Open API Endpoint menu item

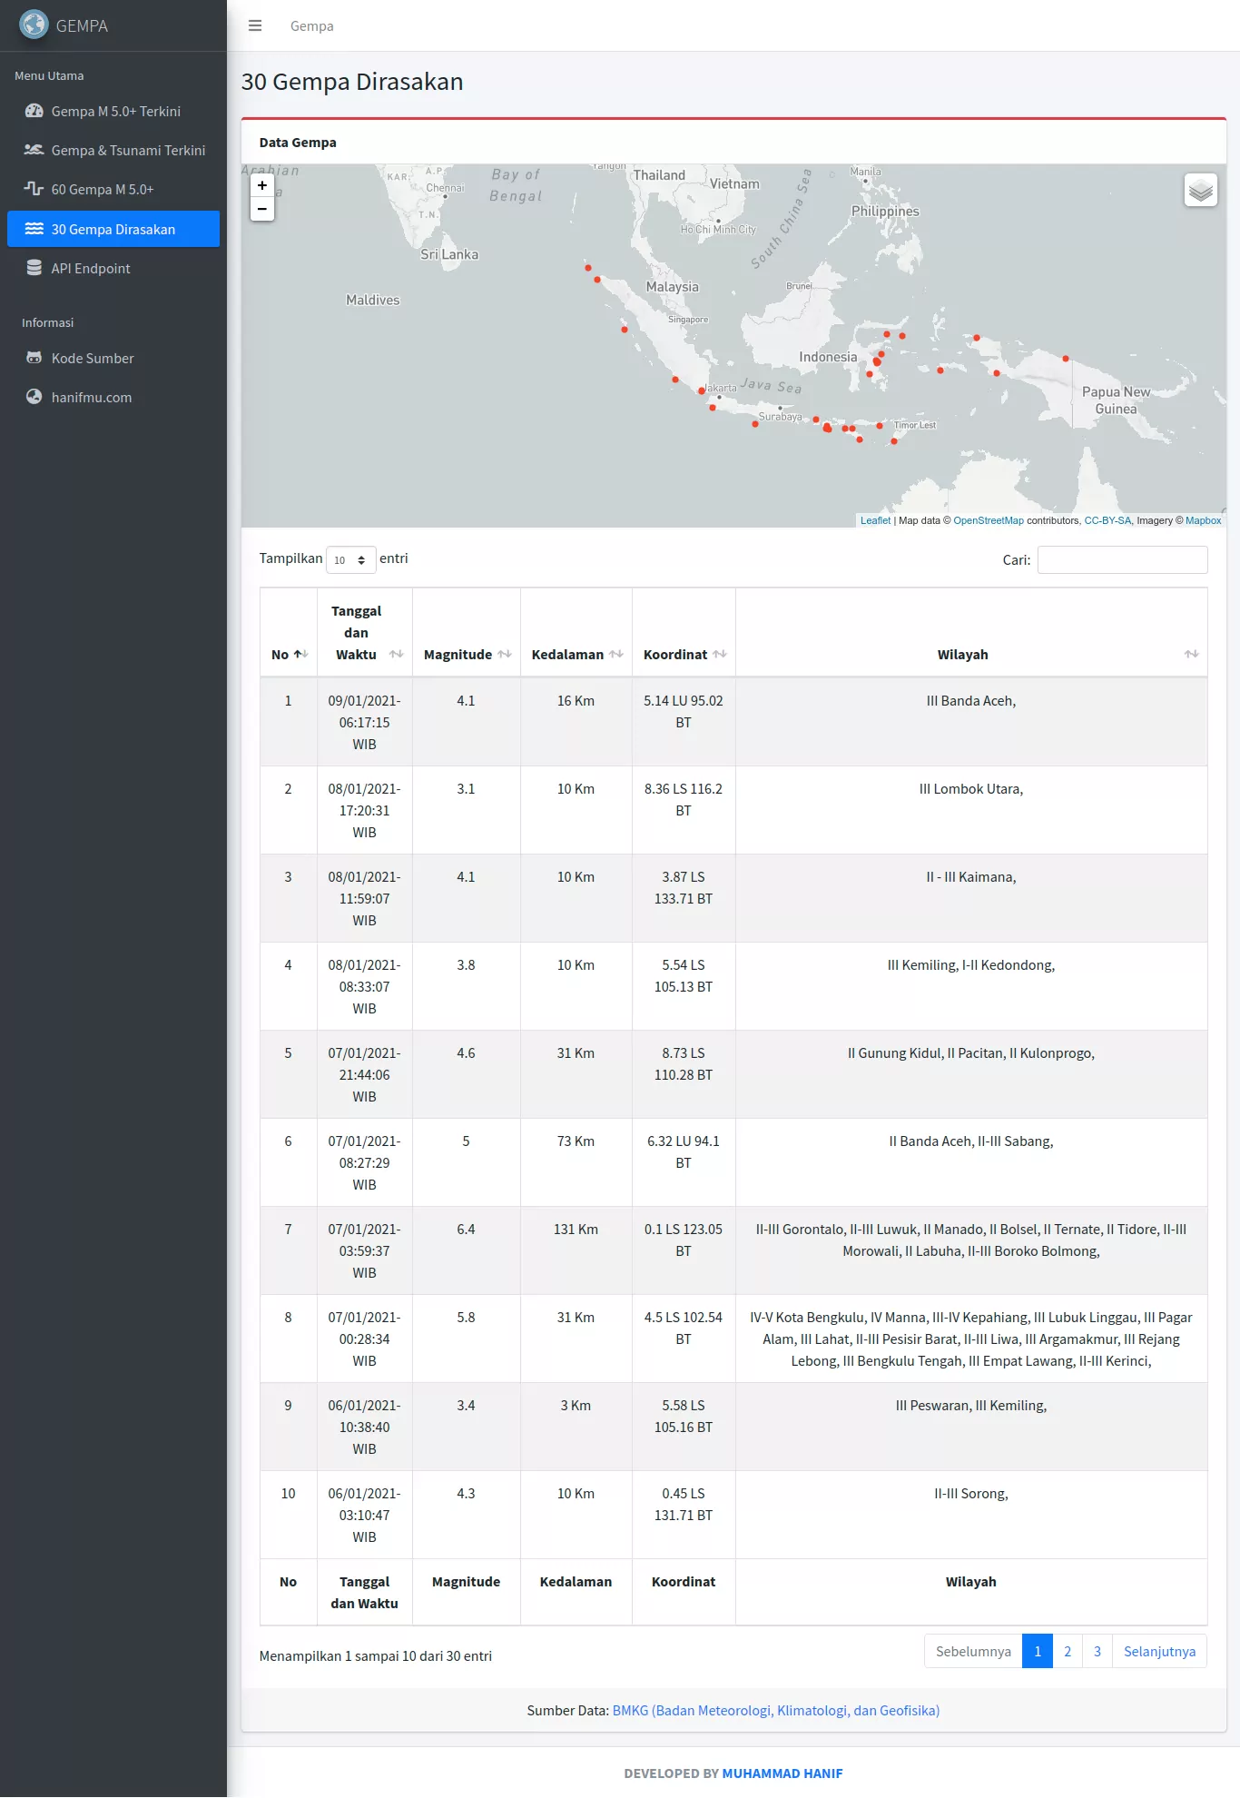pyautogui.click(x=113, y=268)
